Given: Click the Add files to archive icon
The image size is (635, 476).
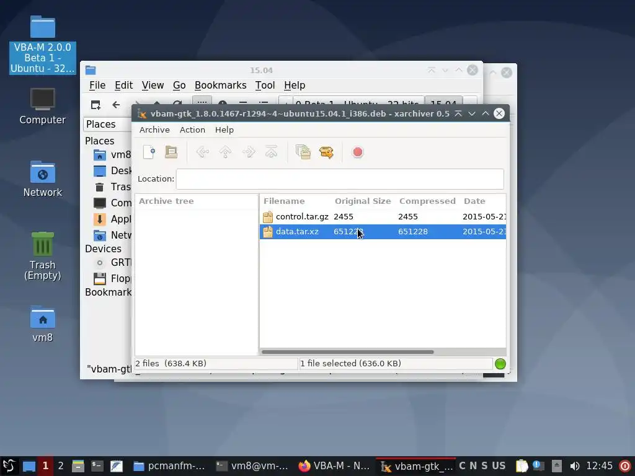Looking at the screenshot, I should click(303, 152).
